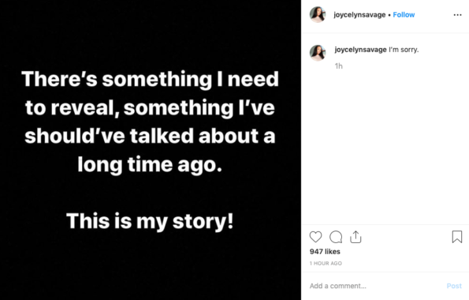The image size is (469, 300).
Task: Select "This is my story!" text in the image
Action: coord(150,221)
